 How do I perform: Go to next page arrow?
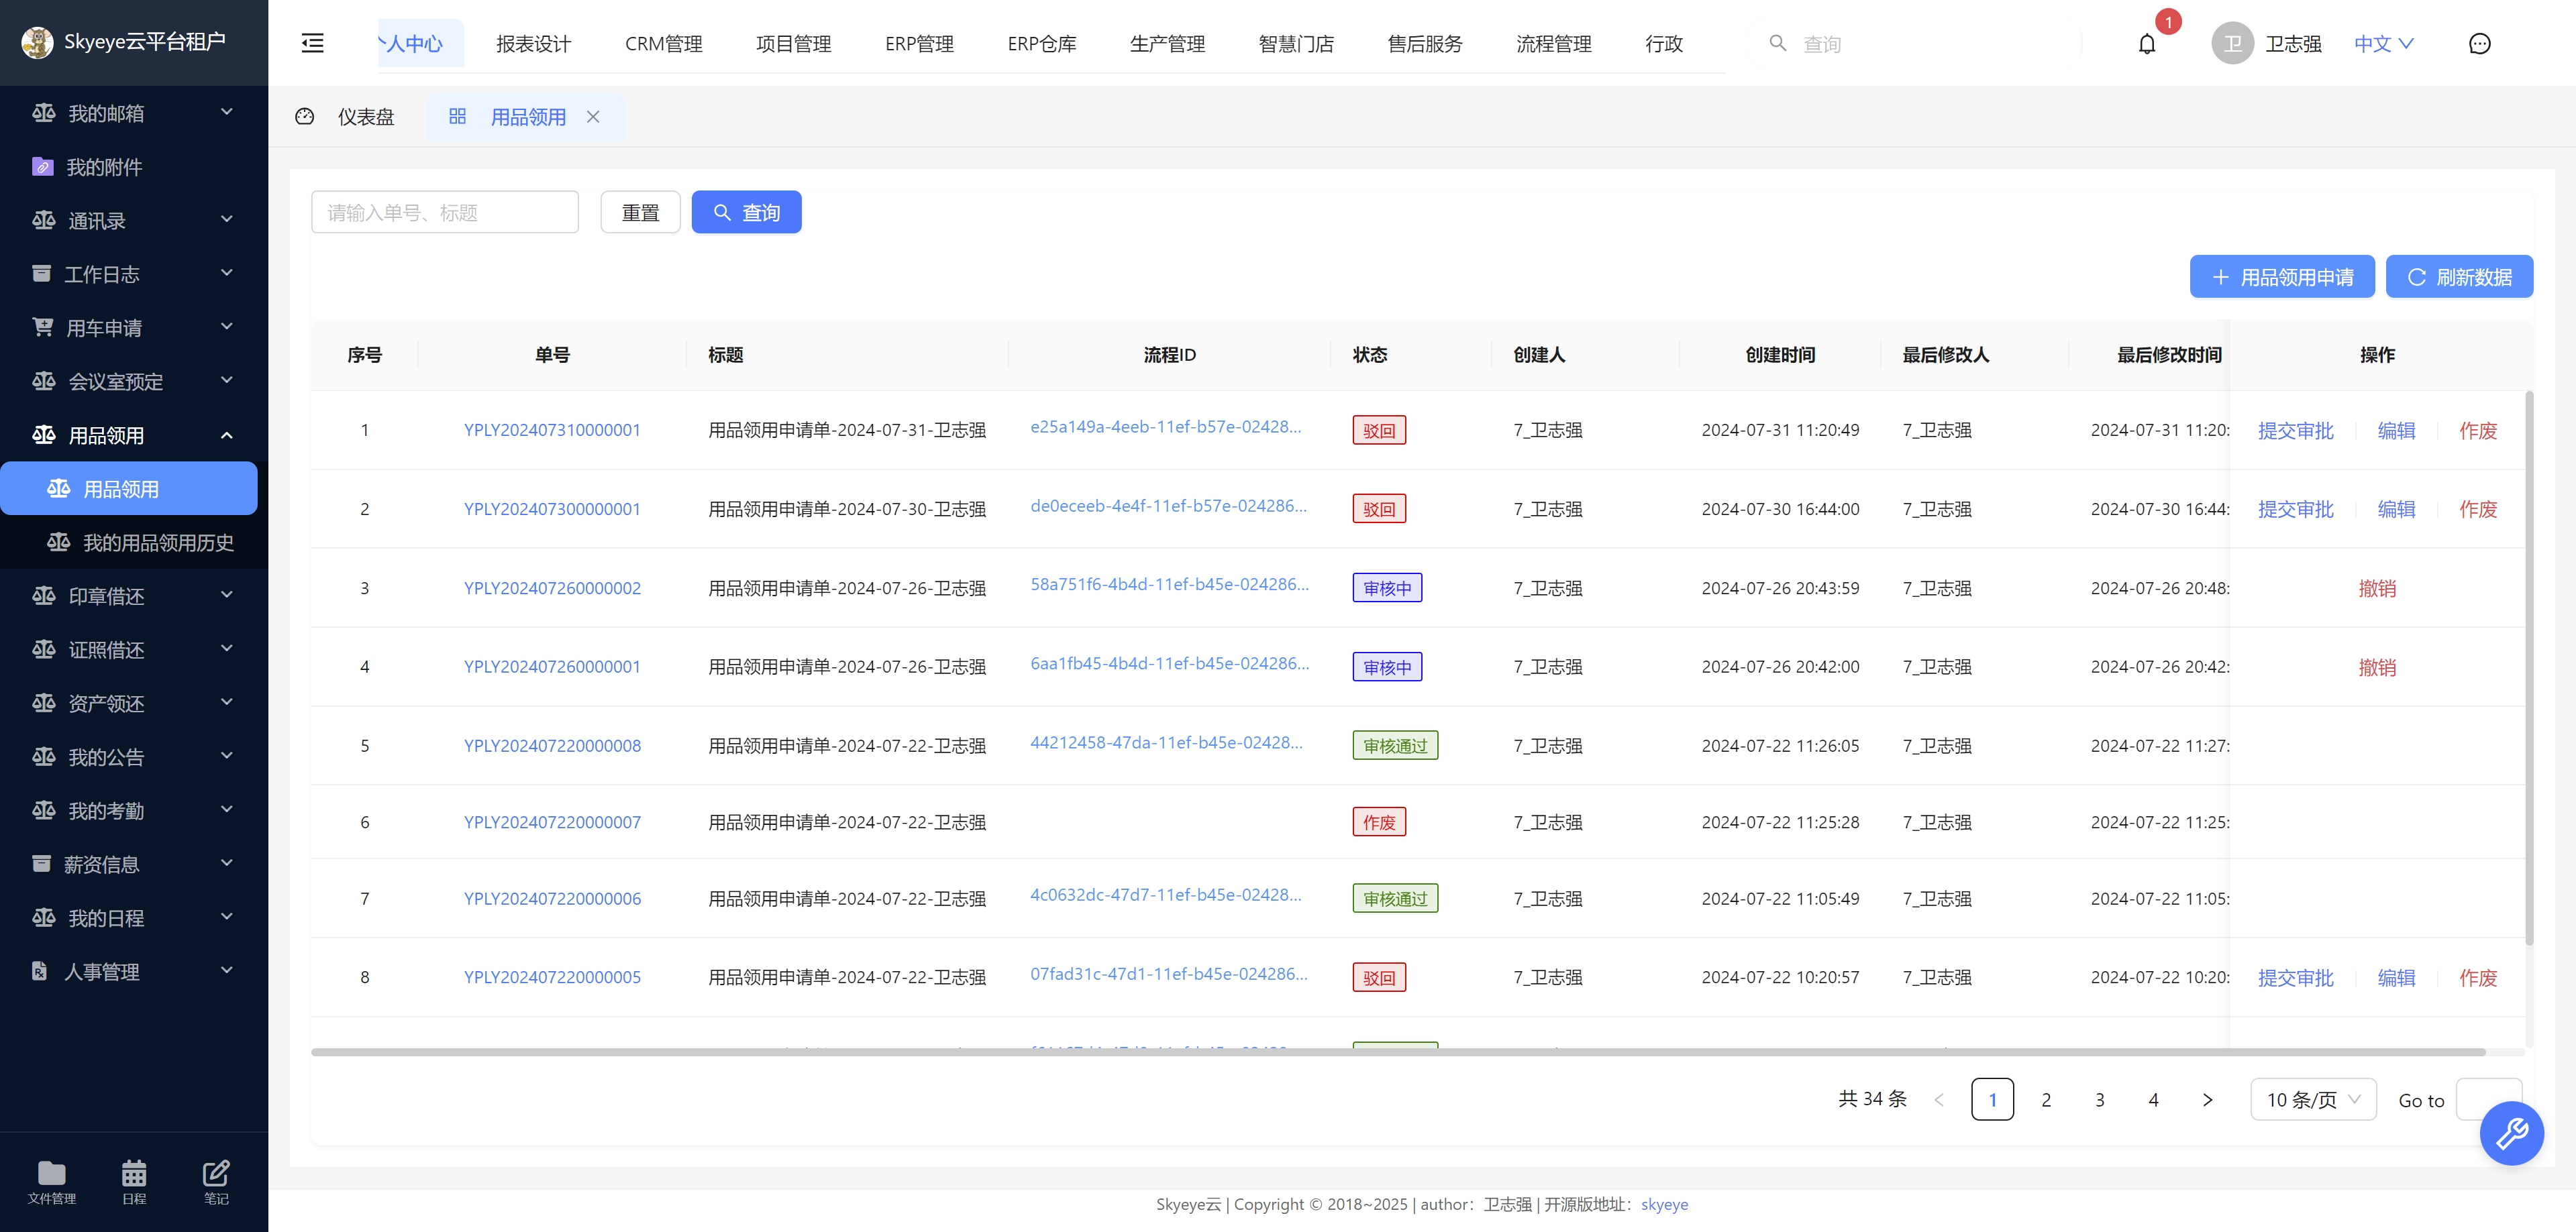point(2207,1099)
